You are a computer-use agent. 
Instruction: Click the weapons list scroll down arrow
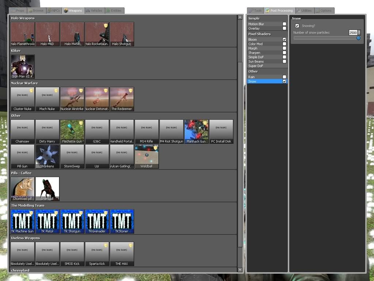[x=240, y=270]
